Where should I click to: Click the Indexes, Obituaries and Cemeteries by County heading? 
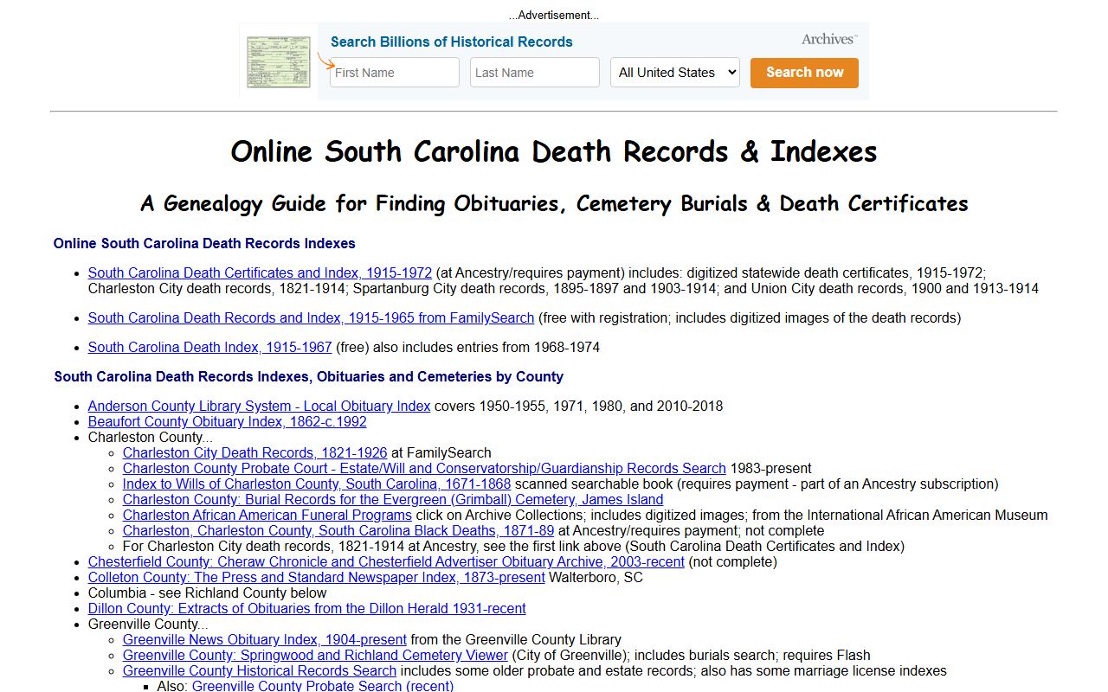coord(309,376)
